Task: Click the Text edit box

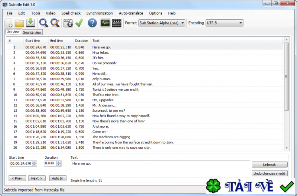Action: point(160,169)
